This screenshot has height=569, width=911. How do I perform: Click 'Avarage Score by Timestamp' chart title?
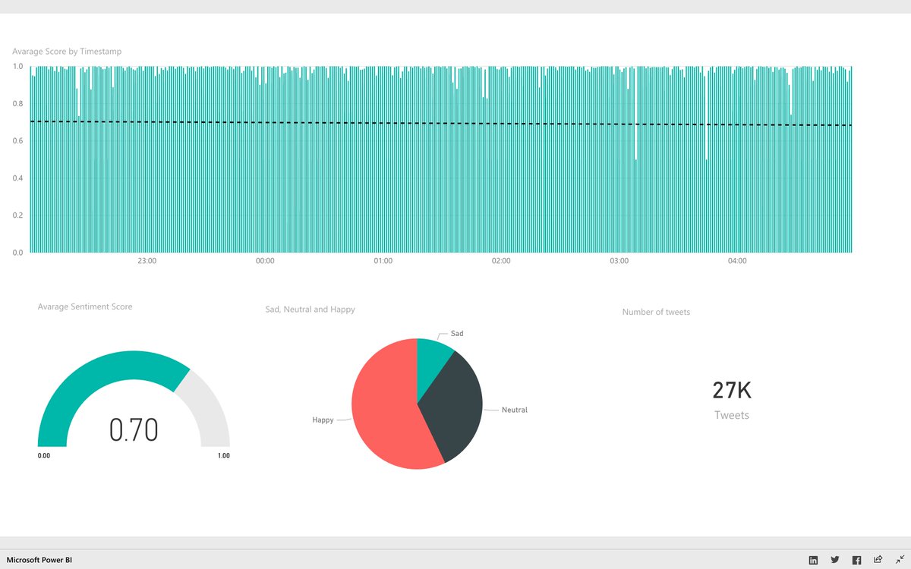[x=67, y=52]
